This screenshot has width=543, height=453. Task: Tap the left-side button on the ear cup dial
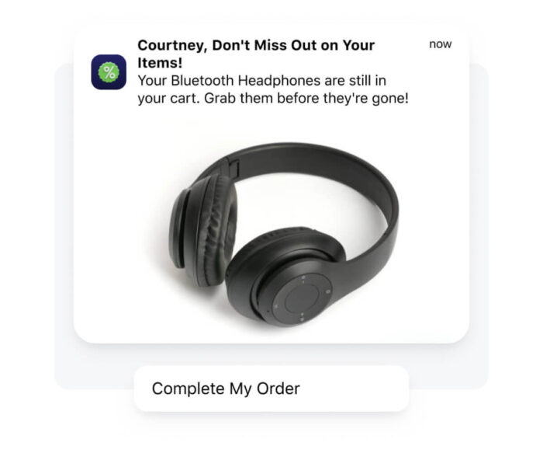pos(276,306)
